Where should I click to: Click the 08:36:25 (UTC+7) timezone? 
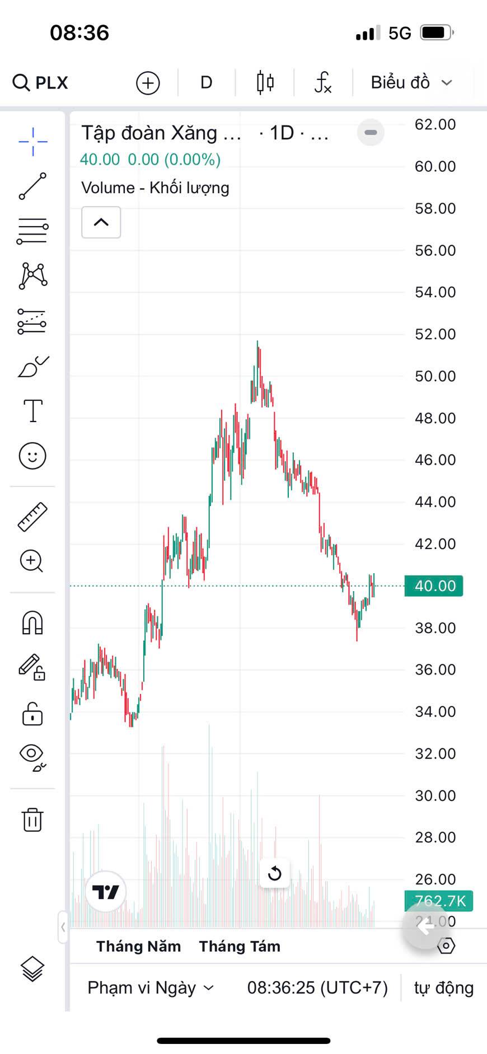(x=317, y=988)
